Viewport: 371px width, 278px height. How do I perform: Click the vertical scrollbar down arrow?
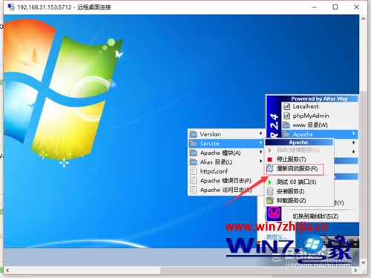(363, 262)
